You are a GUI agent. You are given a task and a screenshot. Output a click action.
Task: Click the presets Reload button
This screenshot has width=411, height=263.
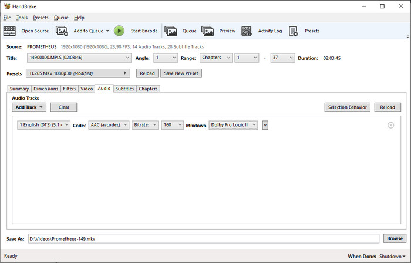point(147,73)
